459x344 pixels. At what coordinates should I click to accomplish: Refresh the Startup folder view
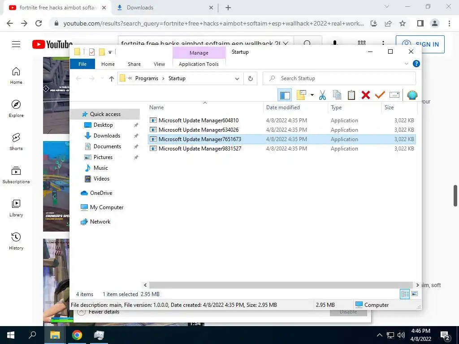pyautogui.click(x=250, y=78)
